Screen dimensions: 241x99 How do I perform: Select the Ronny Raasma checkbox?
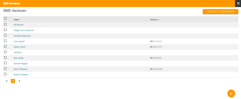point(5,74)
